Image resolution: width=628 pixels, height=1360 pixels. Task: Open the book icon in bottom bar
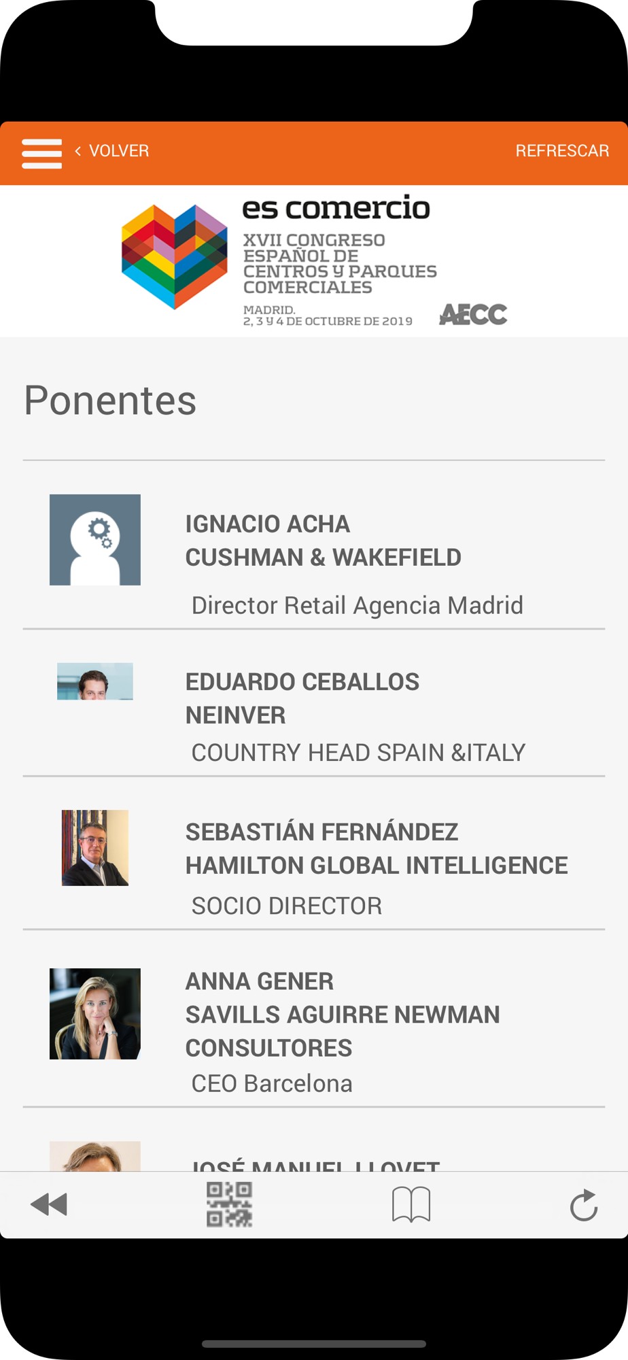pyautogui.click(x=411, y=1204)
